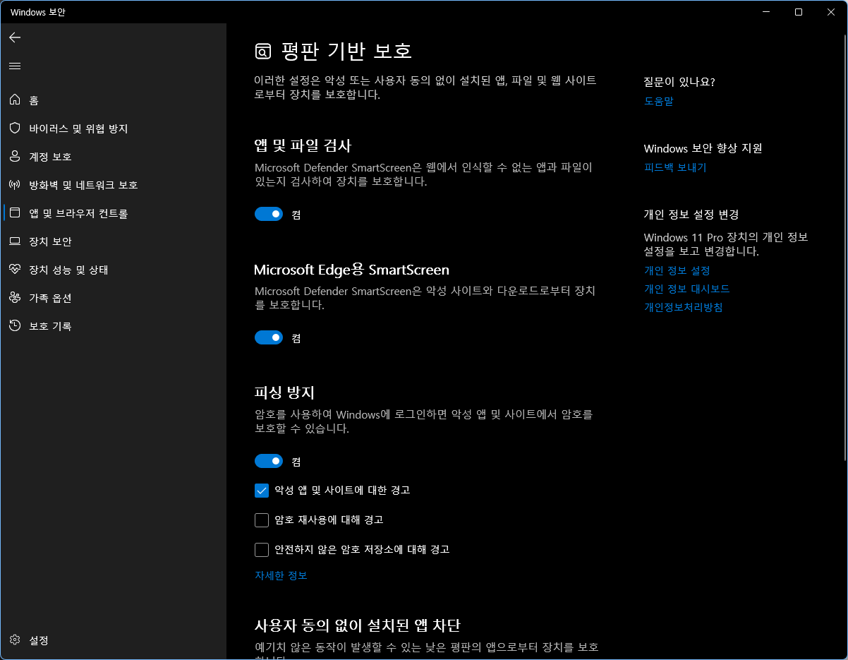Turn off 앱 및 파일 검사 toggle

(269, 214)
